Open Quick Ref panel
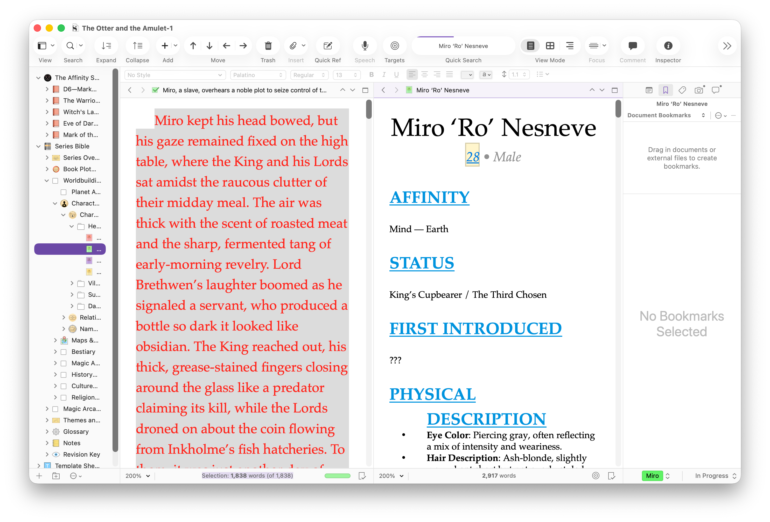Screen dimensions: 770x522 (x=328, y=46)
